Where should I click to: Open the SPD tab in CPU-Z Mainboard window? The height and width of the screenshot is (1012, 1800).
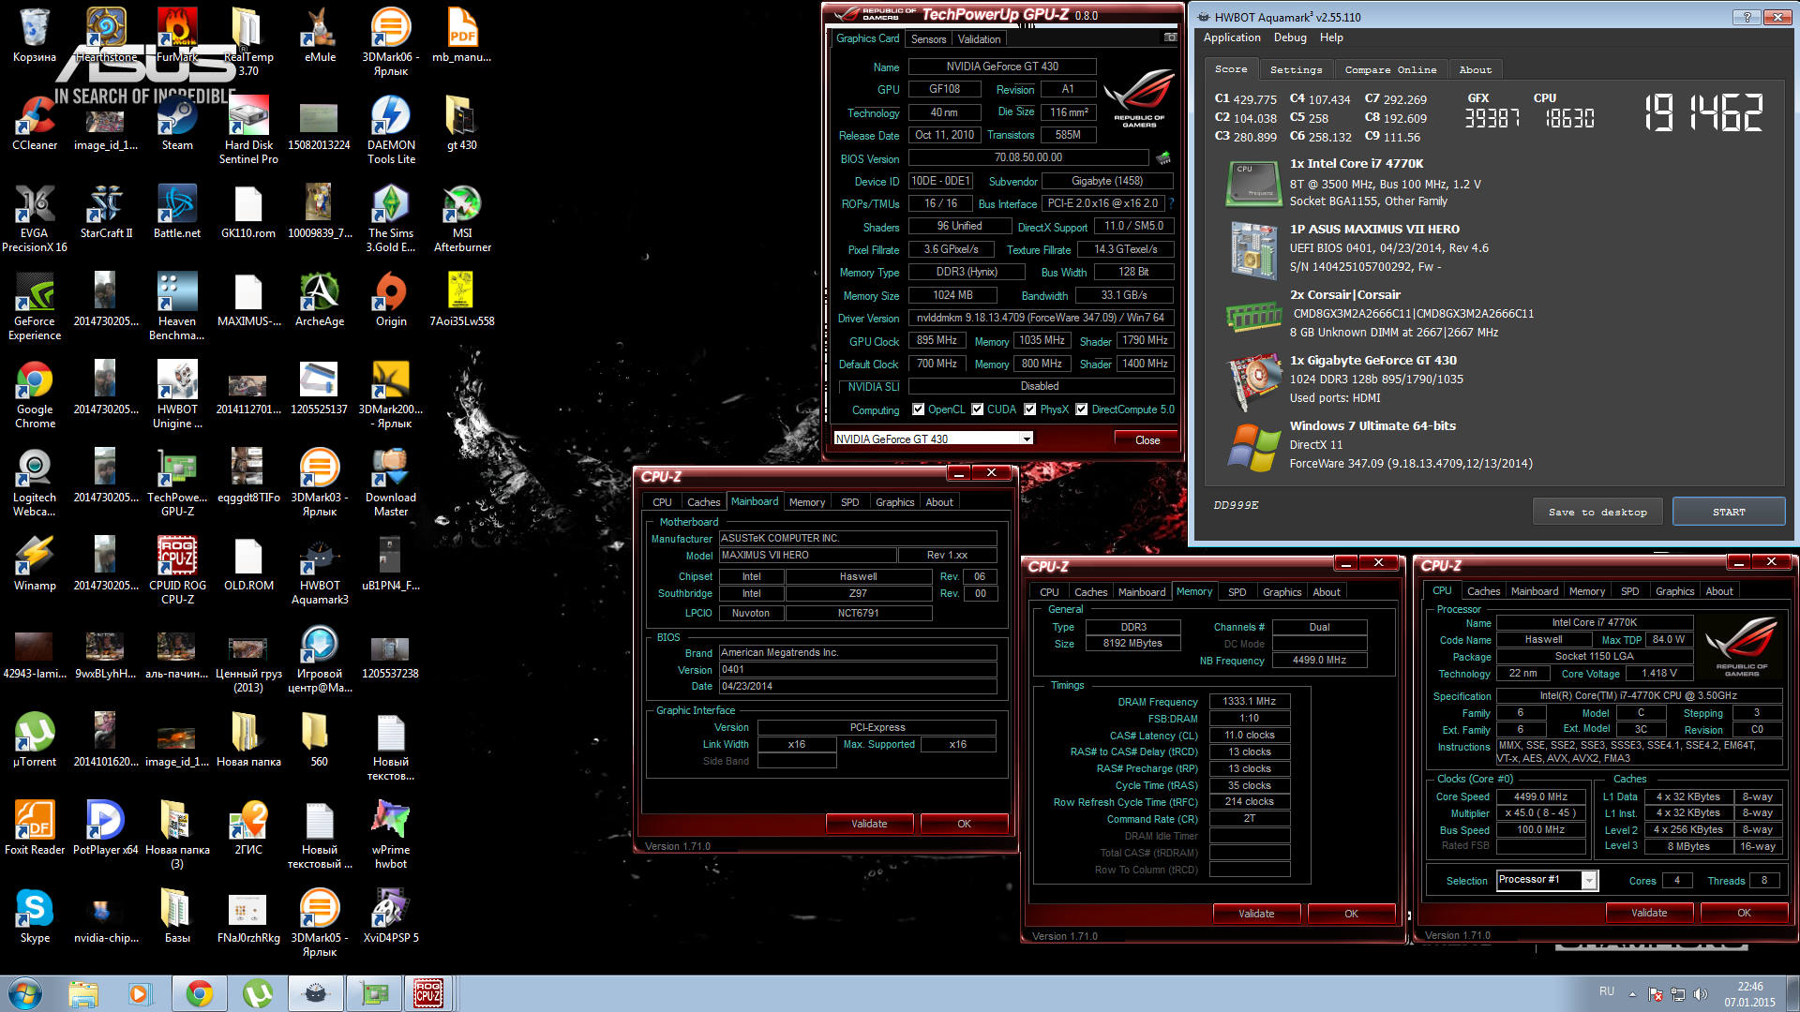849,502
